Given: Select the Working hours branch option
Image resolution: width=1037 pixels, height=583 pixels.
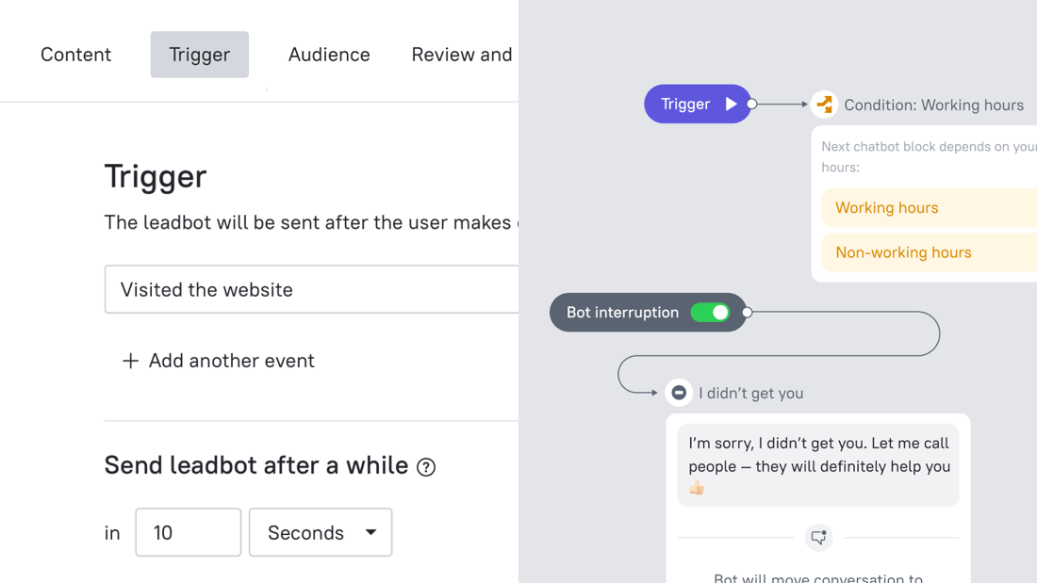Looking at the screenshot, I should coord(886,207).
